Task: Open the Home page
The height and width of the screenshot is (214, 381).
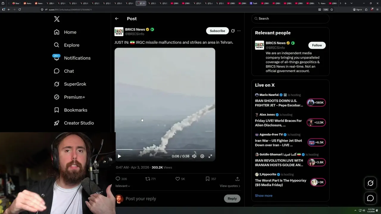Action: [x=65, y=32]
